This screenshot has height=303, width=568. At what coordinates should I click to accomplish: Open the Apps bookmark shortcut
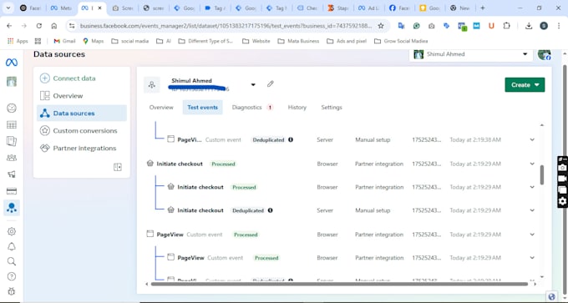tap(18, 41)
